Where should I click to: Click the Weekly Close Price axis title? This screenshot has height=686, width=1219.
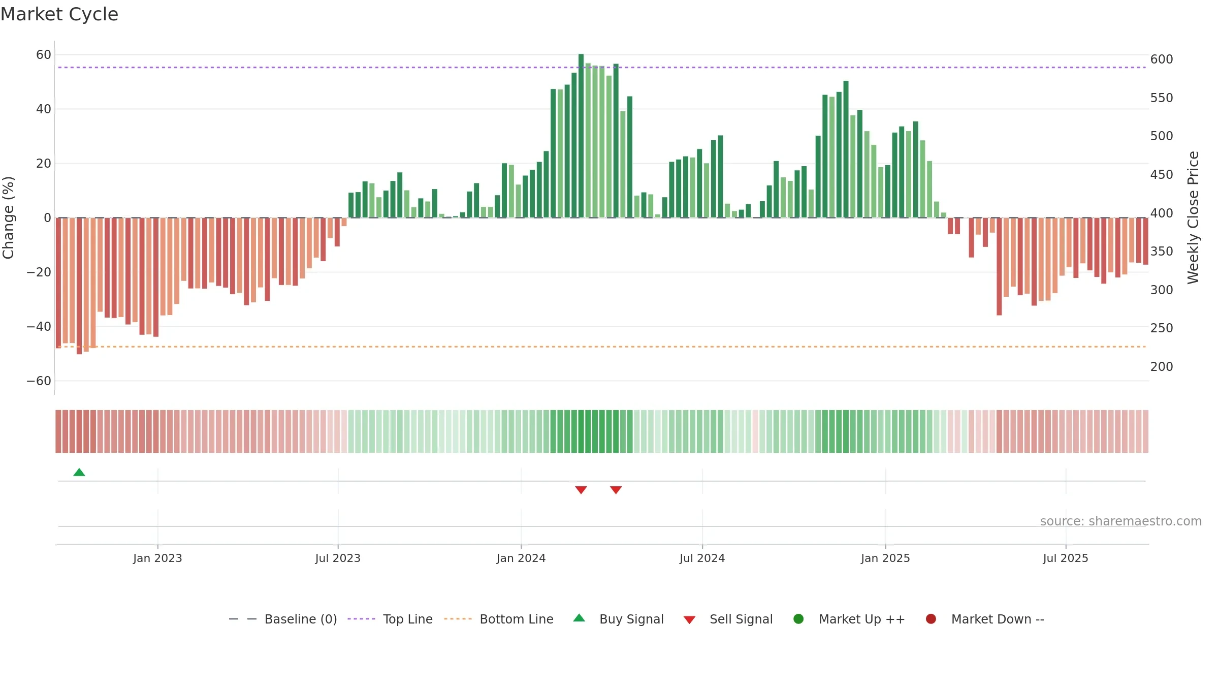[x=1193, y=217]
